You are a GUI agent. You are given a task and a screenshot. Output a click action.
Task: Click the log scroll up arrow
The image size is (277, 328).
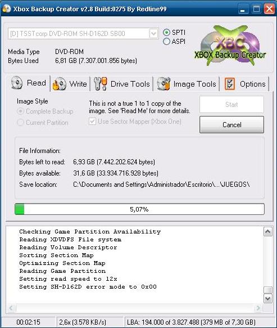tap(268, 232)
